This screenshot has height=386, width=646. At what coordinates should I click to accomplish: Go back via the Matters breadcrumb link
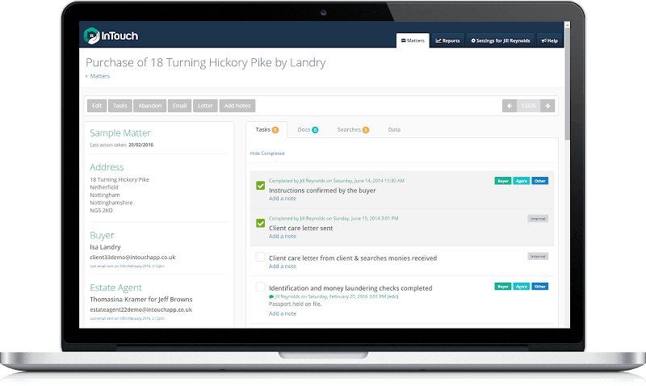[x=99, y=76]
